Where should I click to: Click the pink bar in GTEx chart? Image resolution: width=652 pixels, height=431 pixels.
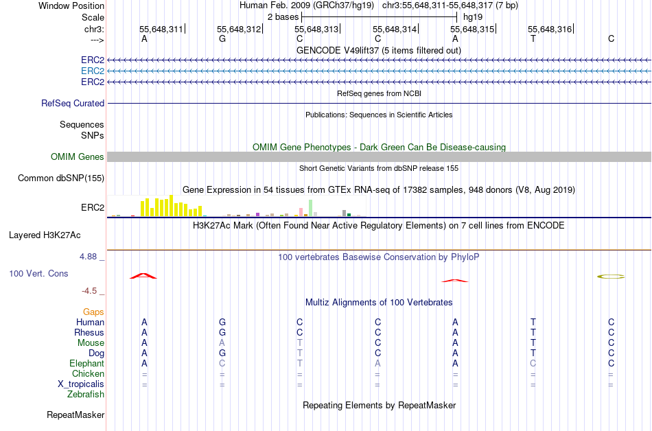[x=301, y=212]
